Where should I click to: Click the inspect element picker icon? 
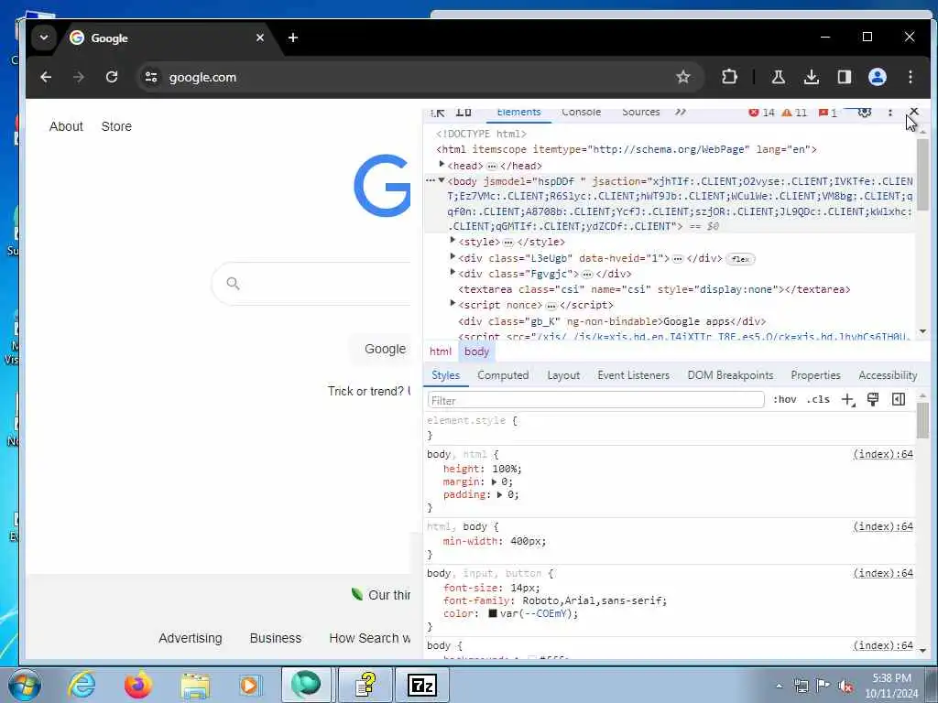click(x=438, y=113)
